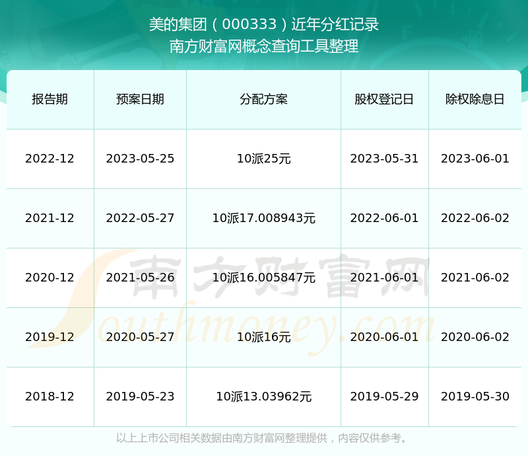The height and width of the screenshot is (456, 528).
Task: Select ex-dividend date 2019-05-30
Action: (475, 397)
